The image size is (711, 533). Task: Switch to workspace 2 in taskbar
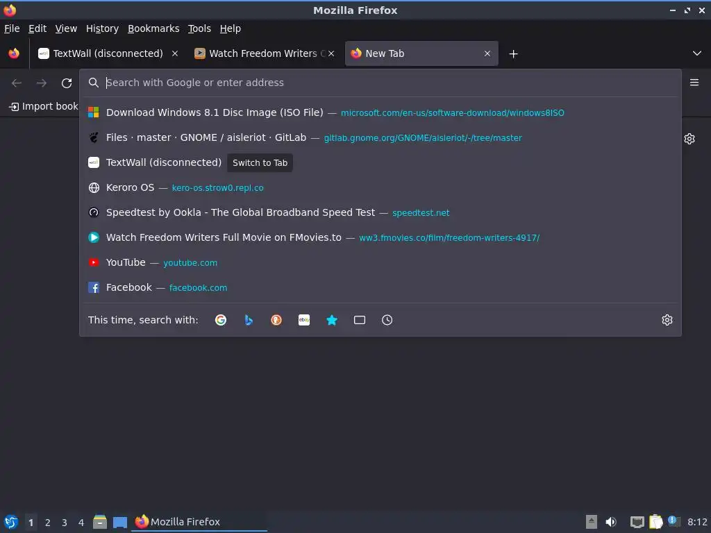[x=48, y=523]
